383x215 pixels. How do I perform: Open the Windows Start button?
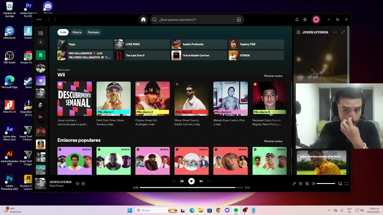coord(130,210)
